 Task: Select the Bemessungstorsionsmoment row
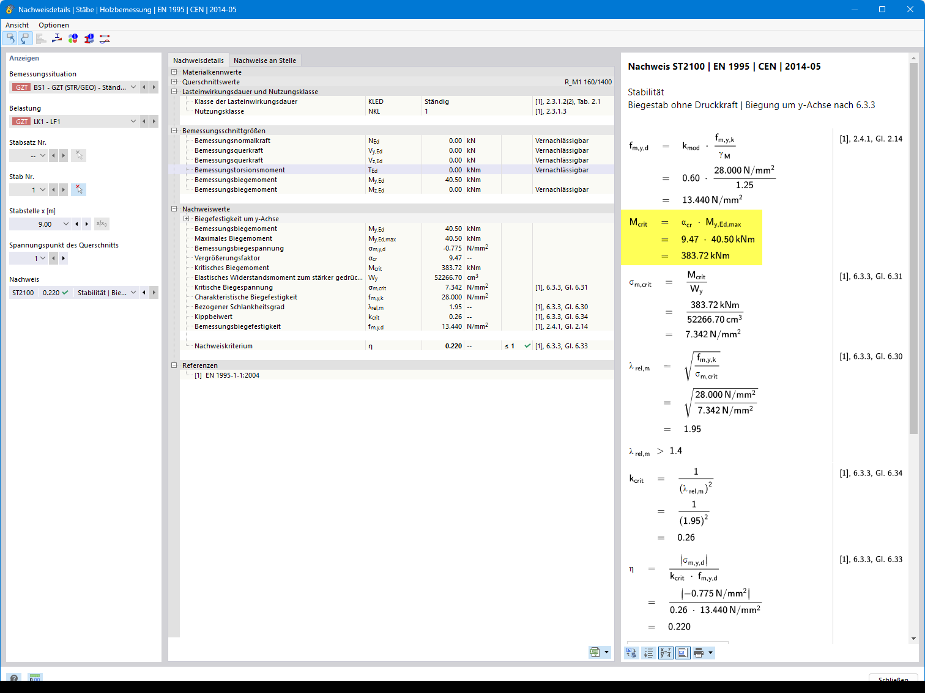coord(392,170)
